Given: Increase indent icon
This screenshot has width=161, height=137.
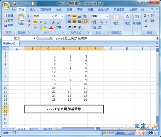Looking at the screenshot, I should [x=74, y=27].
